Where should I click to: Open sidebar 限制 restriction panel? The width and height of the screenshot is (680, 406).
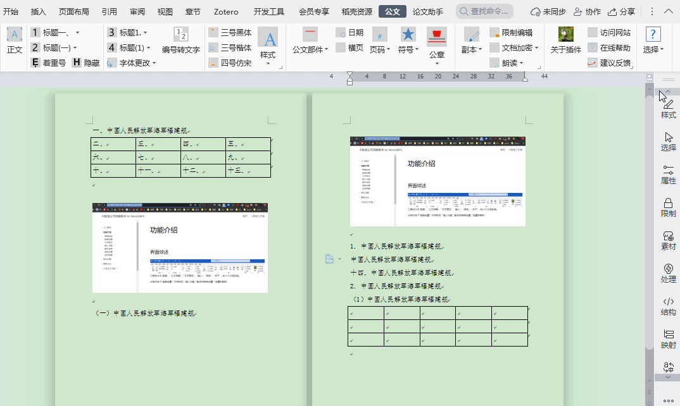tap(669, 207)
